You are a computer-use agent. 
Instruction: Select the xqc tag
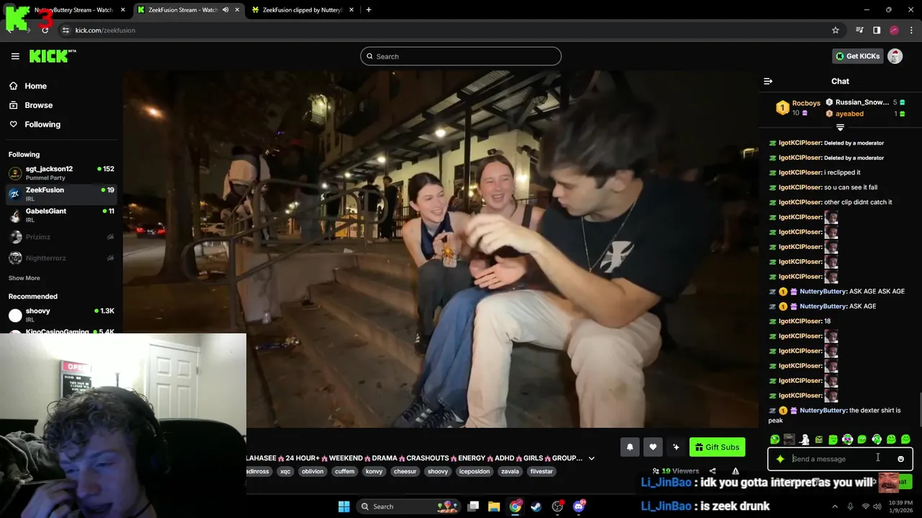point(285,471)
